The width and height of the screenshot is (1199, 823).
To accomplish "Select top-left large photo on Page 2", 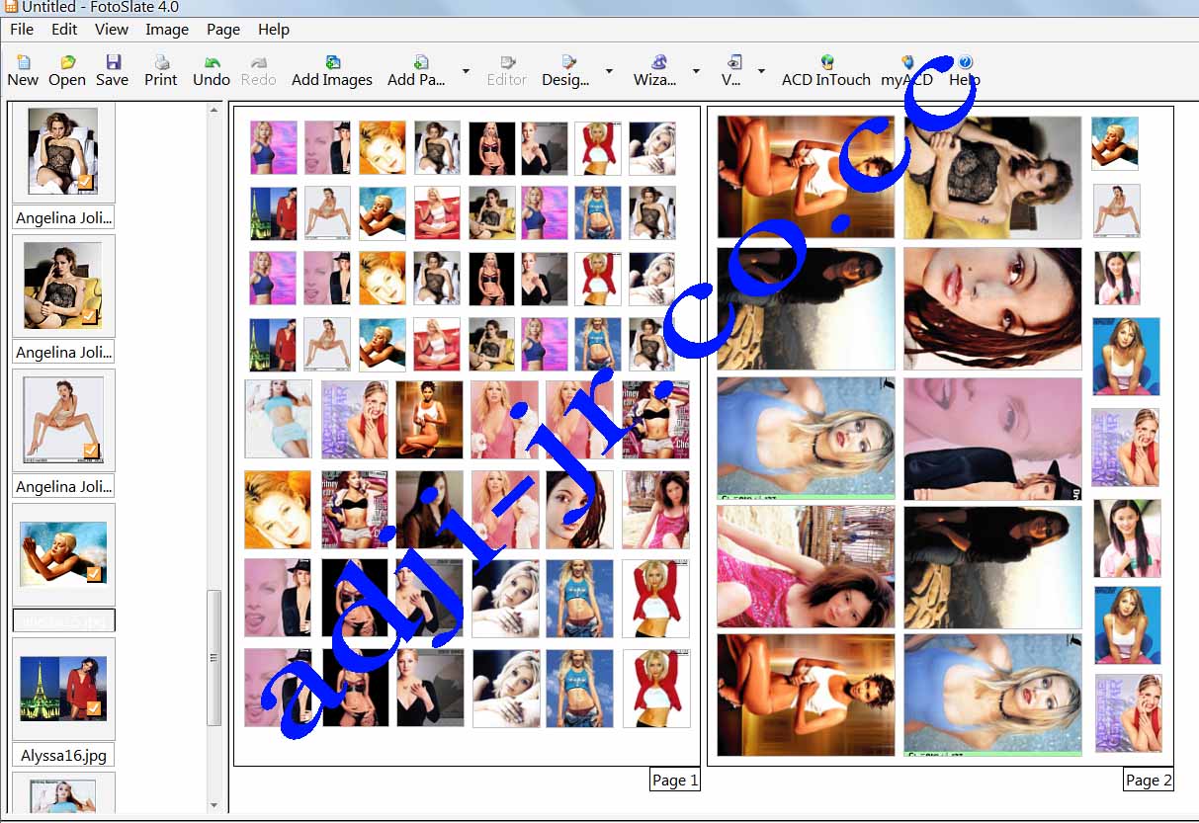I will 806,177.
